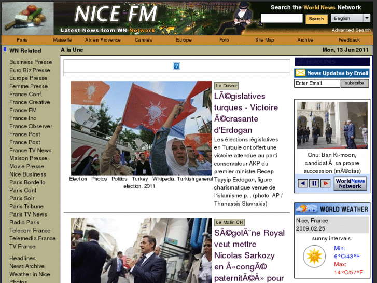Image resolution: width=377 pixels, height=283 pixels.
Task: Click the Sarkozy street photo
Action: point(141,250)
